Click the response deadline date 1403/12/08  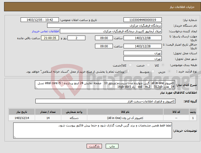point(143,38)
